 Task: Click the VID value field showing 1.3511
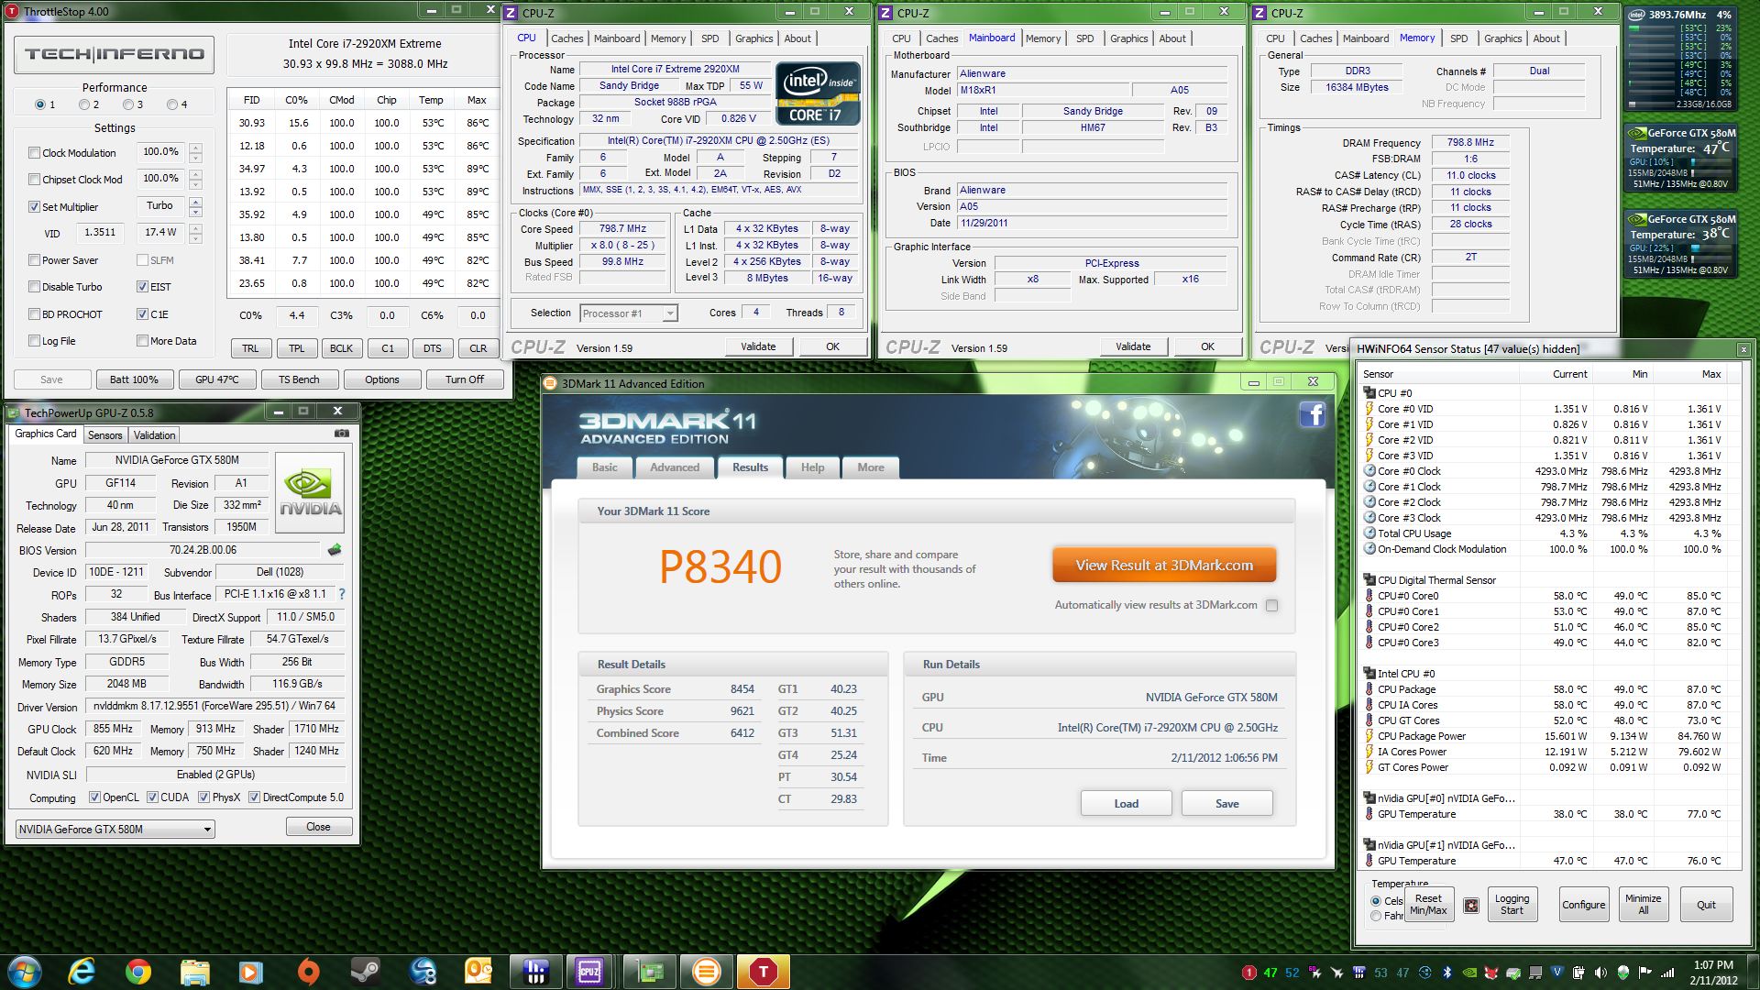(x=100, y=233)
